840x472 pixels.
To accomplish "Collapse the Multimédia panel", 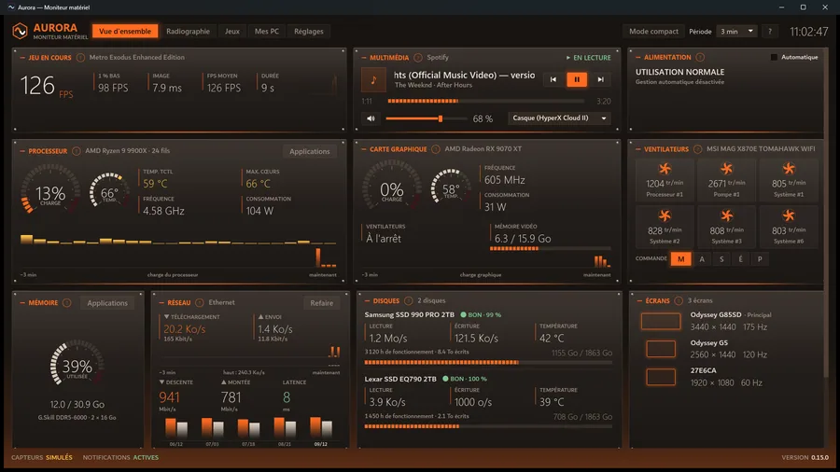I will point(364,57).
